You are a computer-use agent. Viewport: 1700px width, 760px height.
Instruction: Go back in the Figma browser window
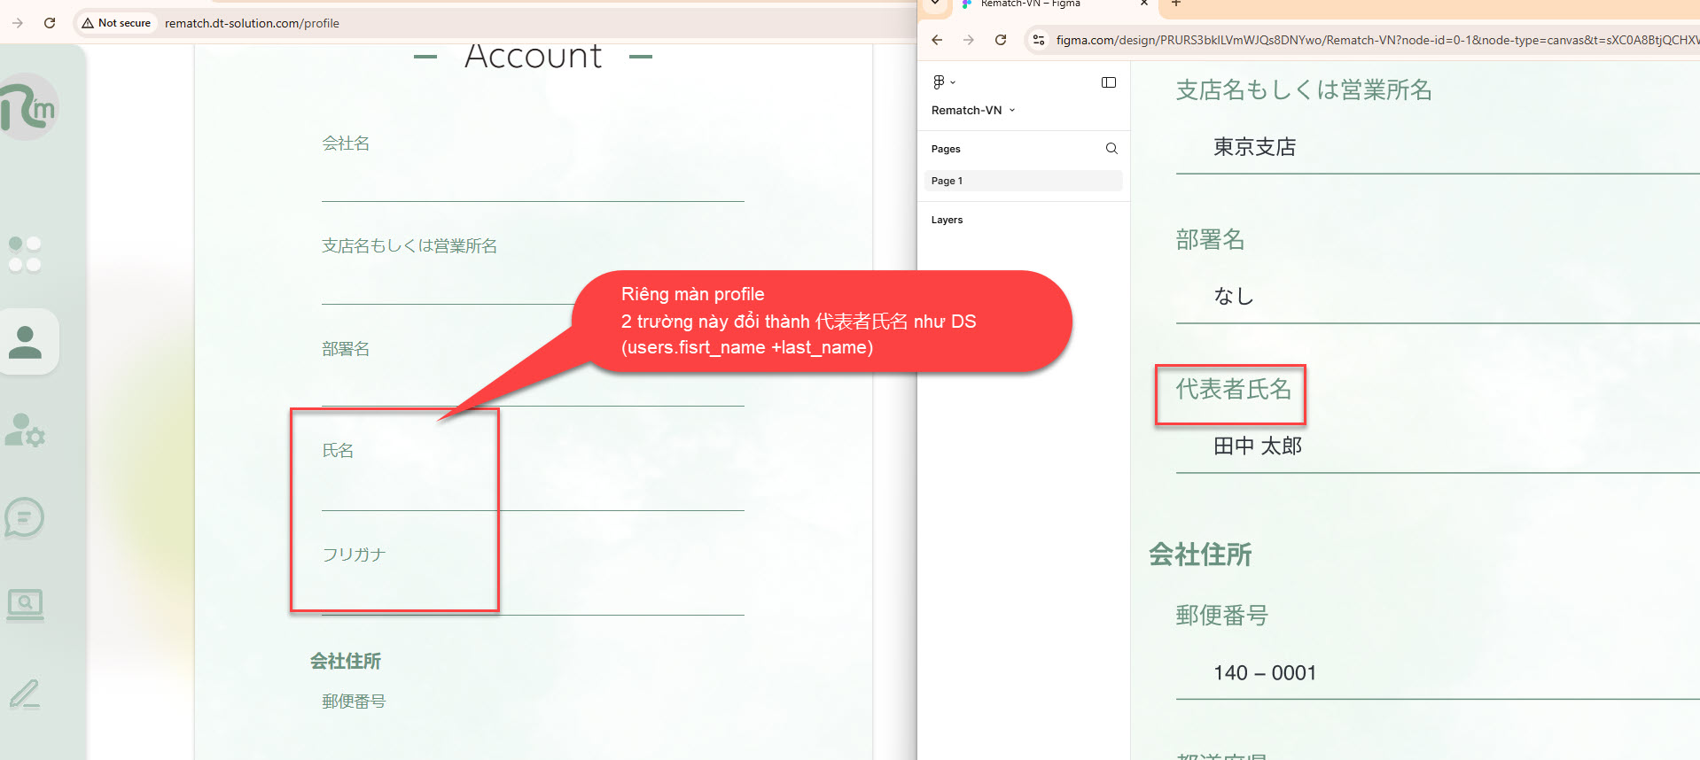[x=937, y=40]
